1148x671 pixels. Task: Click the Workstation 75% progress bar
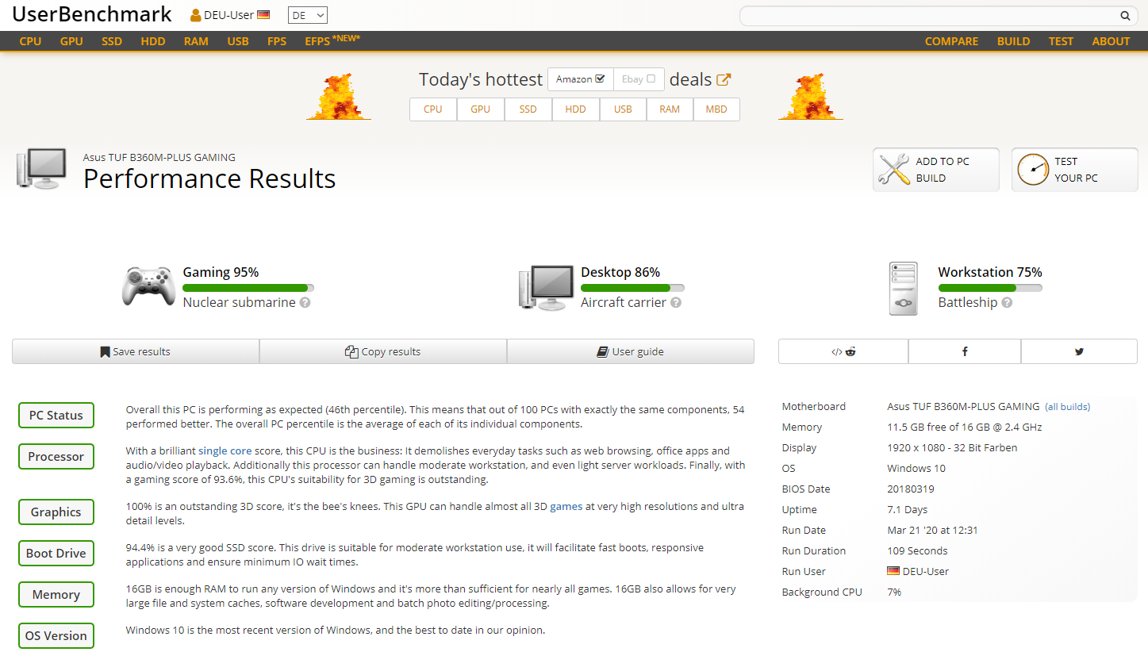click(x=990, y=288)
